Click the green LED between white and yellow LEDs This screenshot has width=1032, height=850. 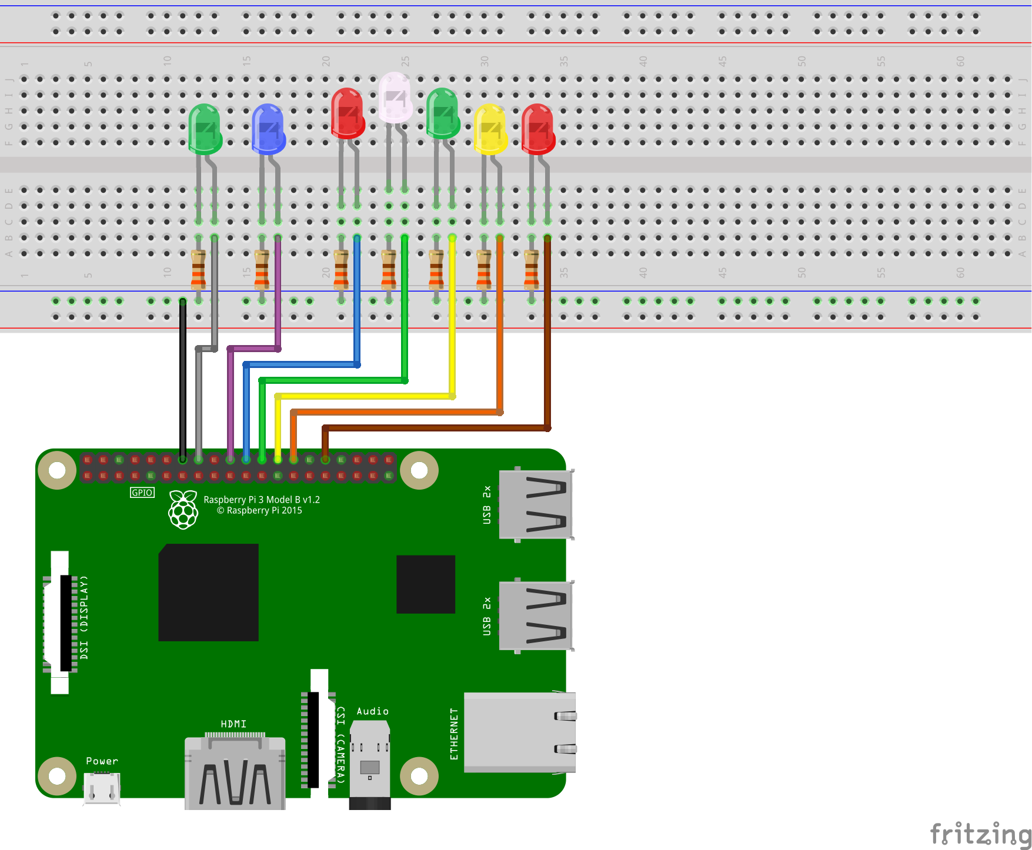point(443,113)
